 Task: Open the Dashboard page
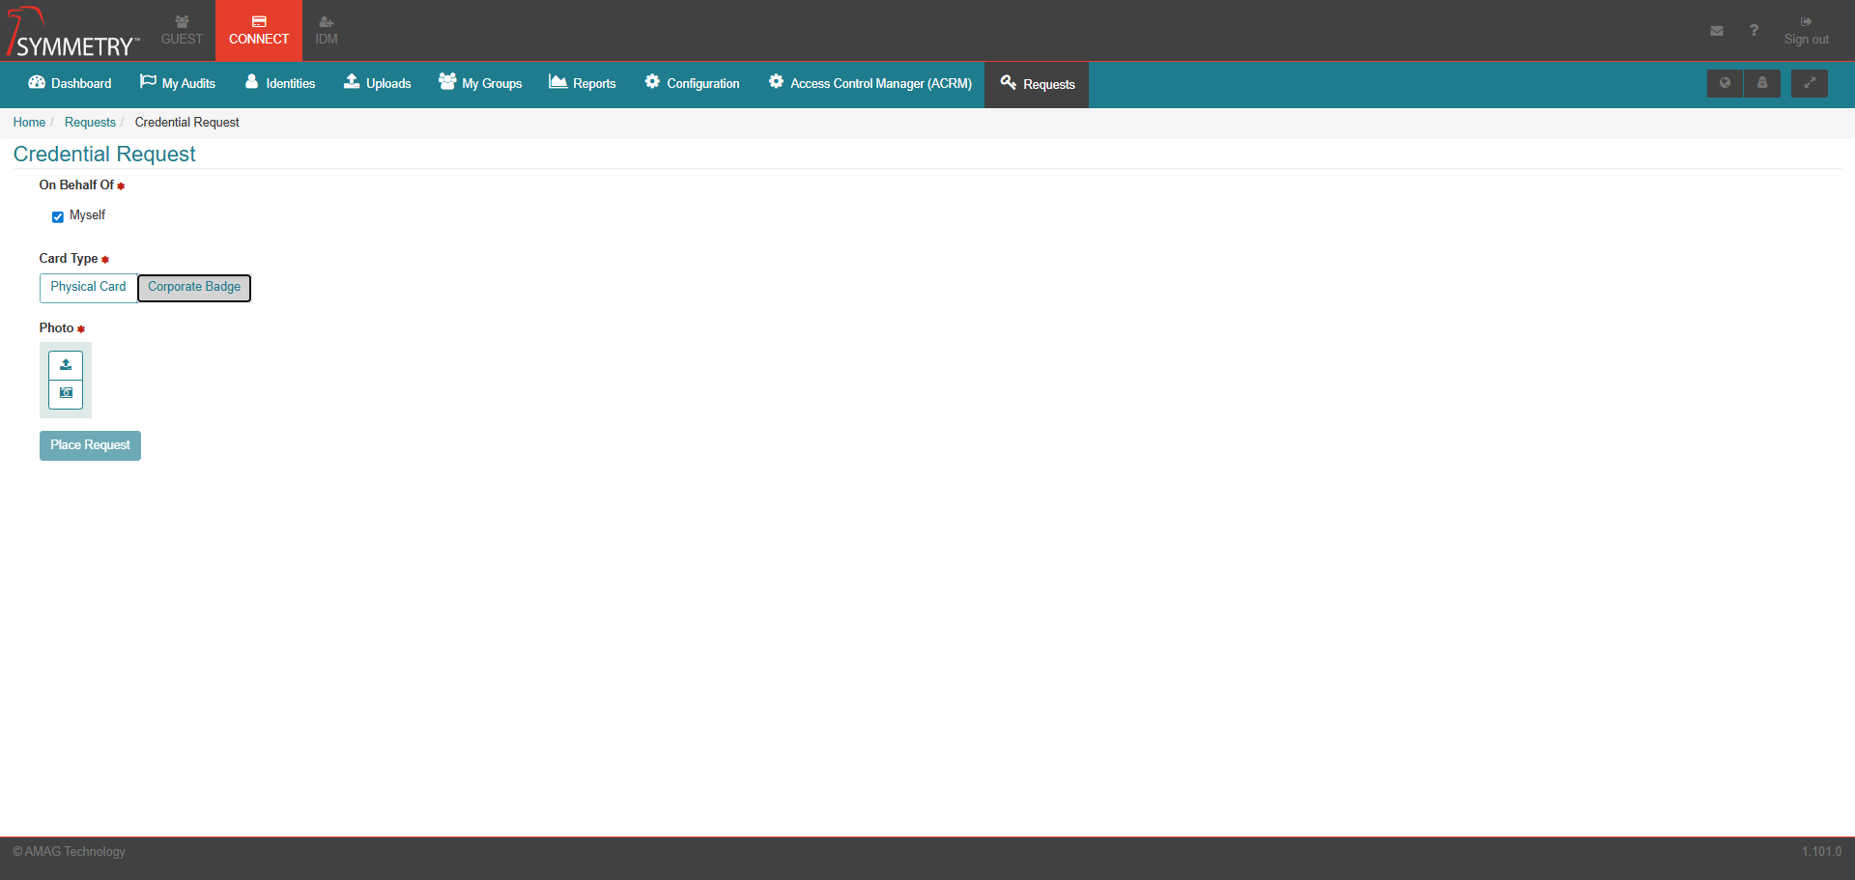point(68,84)
